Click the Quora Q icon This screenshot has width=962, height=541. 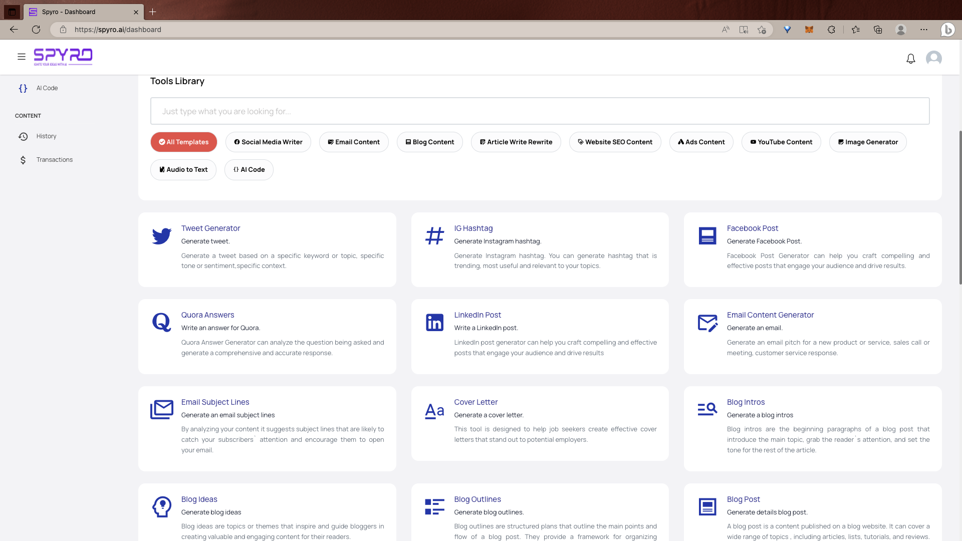pos(162,323)
